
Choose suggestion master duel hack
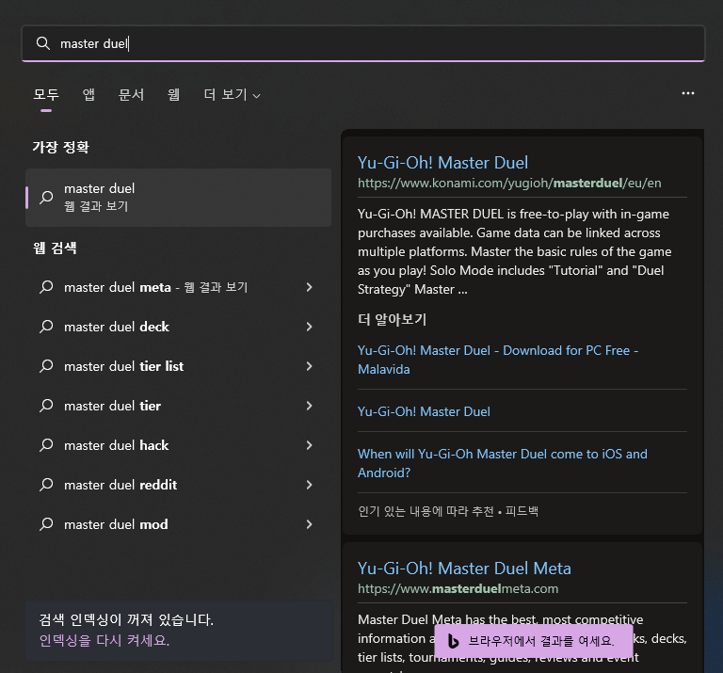(179, 445)
